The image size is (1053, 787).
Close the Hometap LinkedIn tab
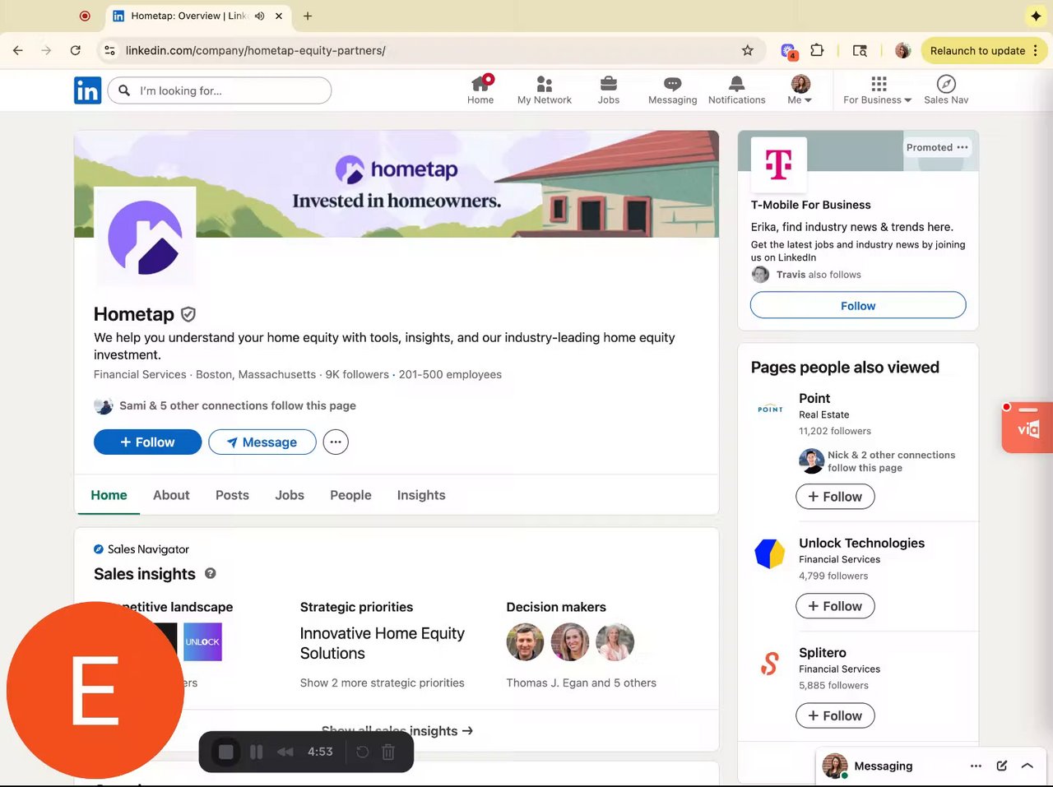point(279,16)
